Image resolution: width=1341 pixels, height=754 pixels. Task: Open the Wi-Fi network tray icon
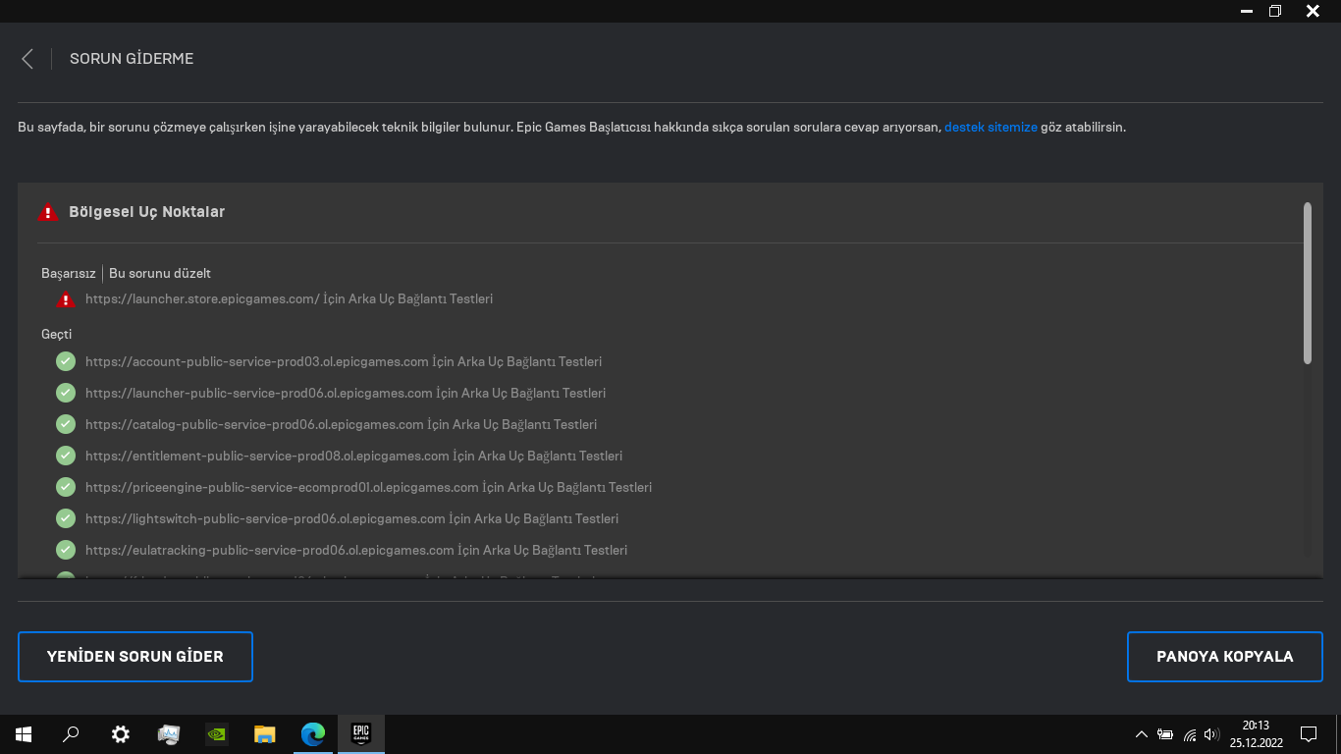(1190, 734)
